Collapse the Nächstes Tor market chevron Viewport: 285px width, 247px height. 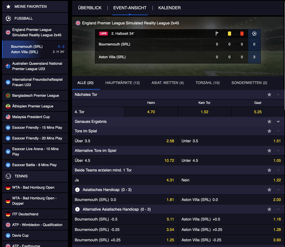278,94
